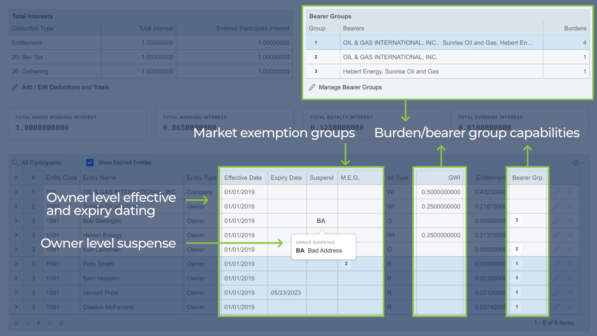The image size is (597, 336).
Task: Open the grid settings gear menu
Action: (x=576, y=163)
